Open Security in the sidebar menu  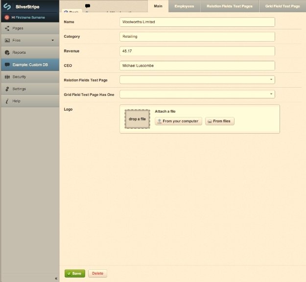[30, 77]
